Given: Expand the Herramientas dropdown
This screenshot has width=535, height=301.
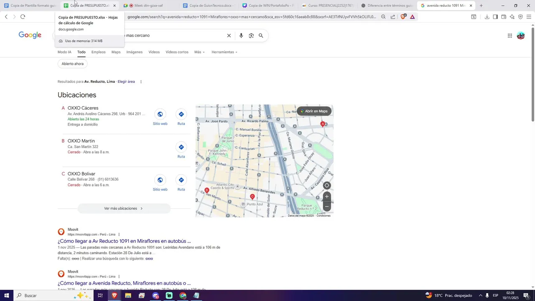Looking at the screenshot, I should (224, 52).
